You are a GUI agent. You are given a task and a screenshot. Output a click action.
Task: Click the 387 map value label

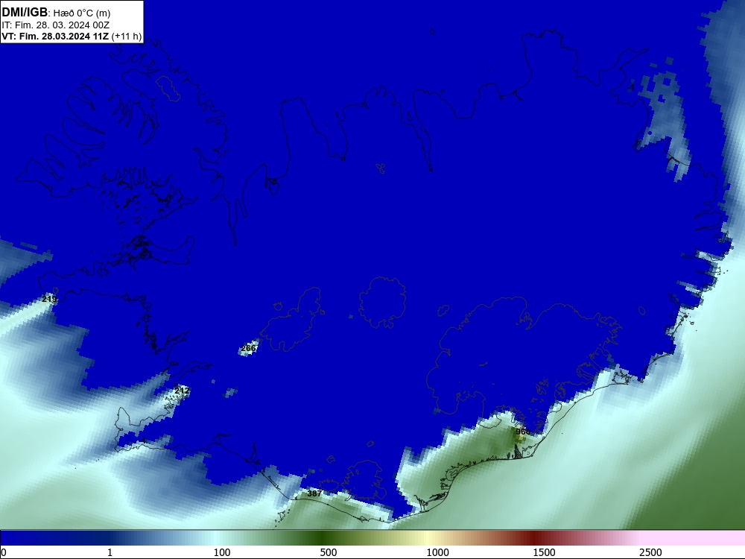pos(314,493)
